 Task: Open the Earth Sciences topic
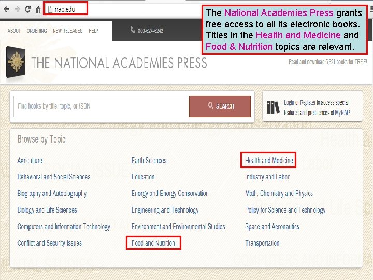[149, 160]
